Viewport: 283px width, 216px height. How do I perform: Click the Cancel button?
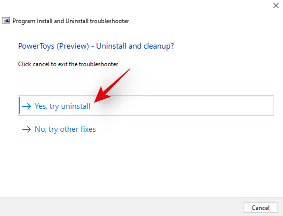click(x=260, y=207)
